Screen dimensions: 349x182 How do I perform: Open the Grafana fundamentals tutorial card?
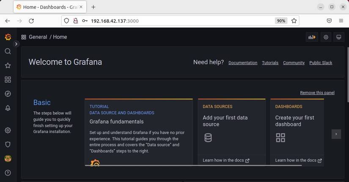tap(139, 132)
